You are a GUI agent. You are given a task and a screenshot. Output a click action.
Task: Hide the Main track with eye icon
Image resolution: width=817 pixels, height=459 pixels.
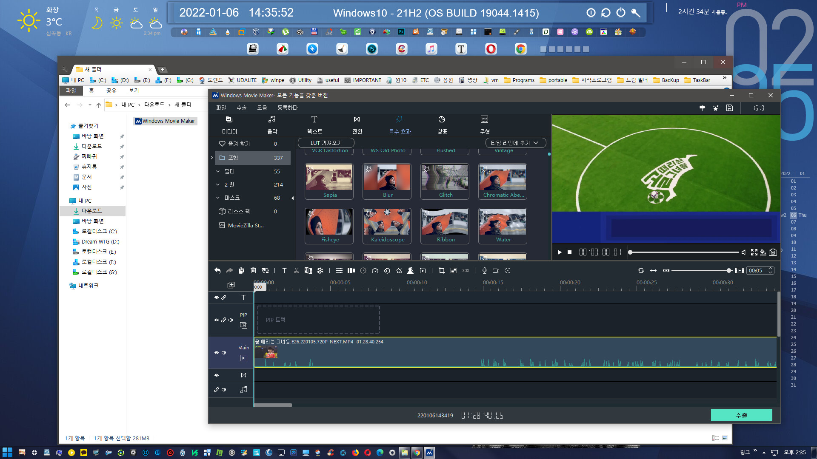point(217,353)
